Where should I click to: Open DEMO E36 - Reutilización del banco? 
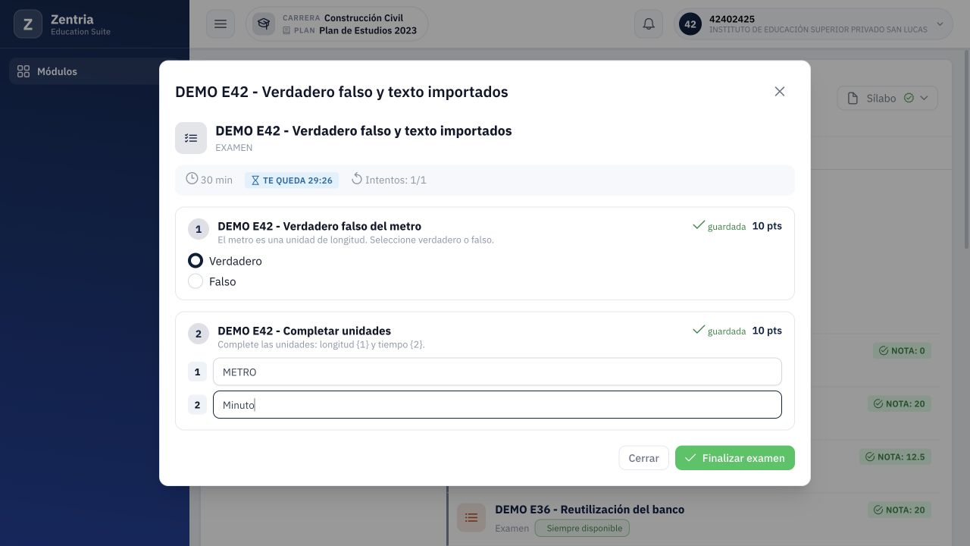[590, 510]
